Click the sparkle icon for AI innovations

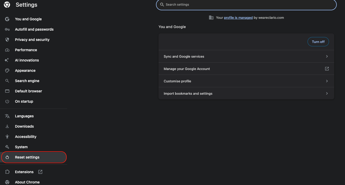pyautogui.click(x=7, y=60)
